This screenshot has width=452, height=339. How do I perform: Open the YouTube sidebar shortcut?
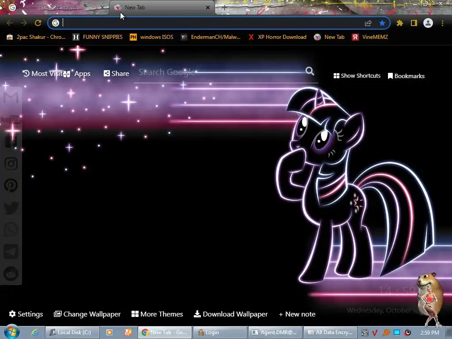(x=11, y=120)
